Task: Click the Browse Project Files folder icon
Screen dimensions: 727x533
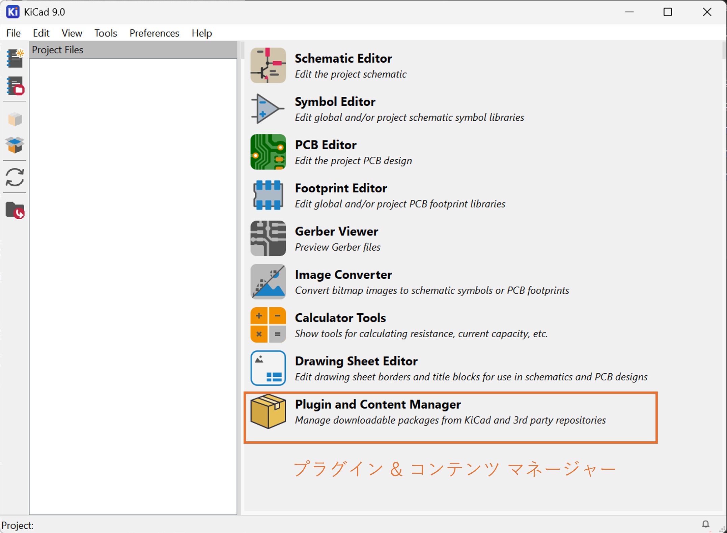Action: coord(15,210)
